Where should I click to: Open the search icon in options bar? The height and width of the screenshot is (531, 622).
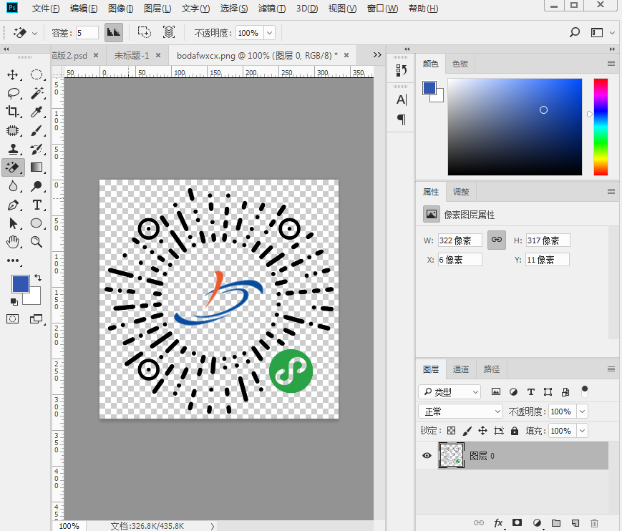(574, 32)
